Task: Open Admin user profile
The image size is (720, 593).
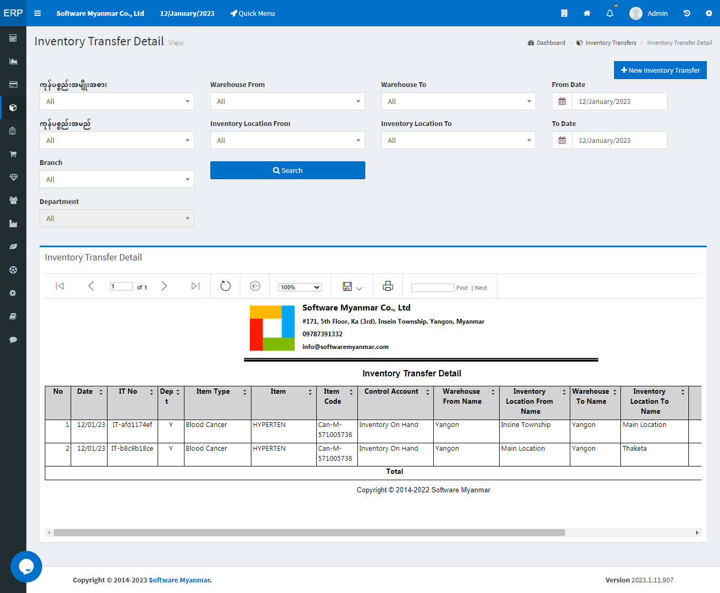Action: 649,13
